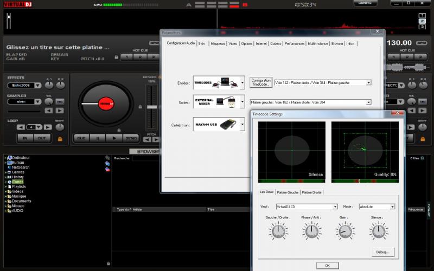Open the CONFIG button at top
The width and height of the screenshot is (434, 271).
365,3
